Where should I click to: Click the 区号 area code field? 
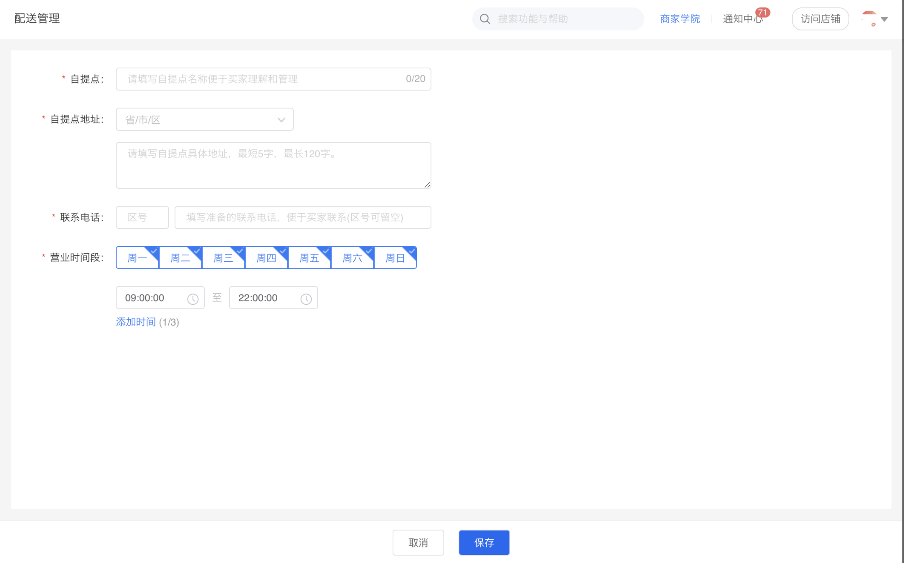tap(142, 217)
